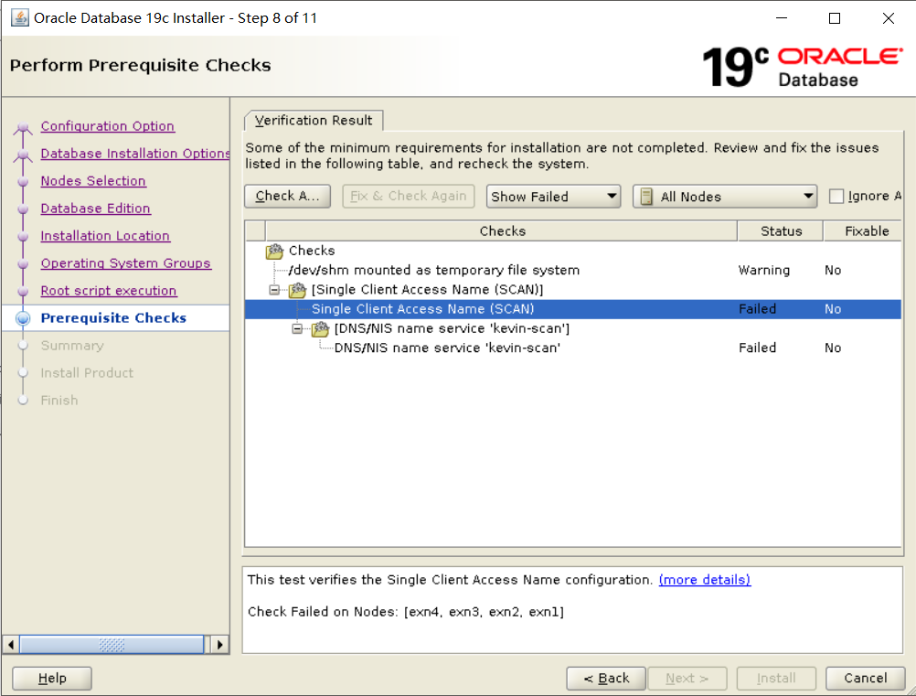Go to Database Edition step
Viewport: 916px width, 696px height.
pos(95,209)
